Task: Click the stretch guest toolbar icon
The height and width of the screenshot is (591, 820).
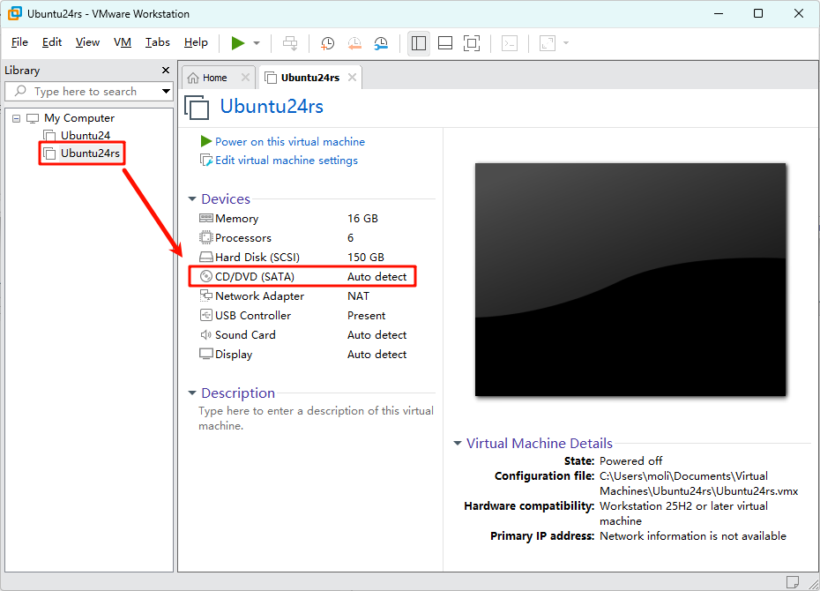Action: [x=547, y=43]
